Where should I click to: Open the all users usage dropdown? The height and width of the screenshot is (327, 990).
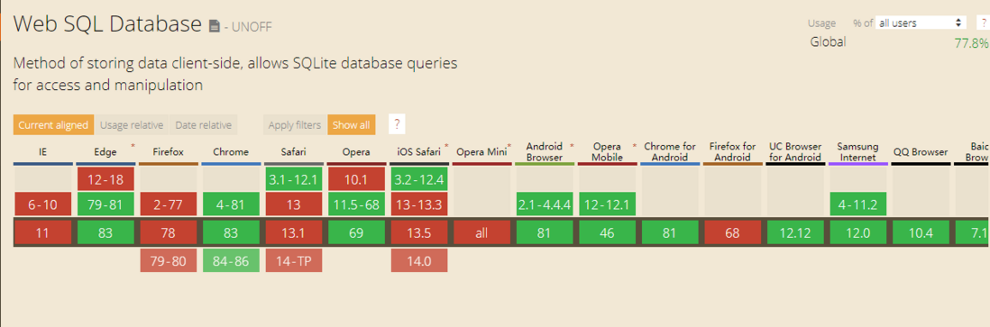click(921, 23)
